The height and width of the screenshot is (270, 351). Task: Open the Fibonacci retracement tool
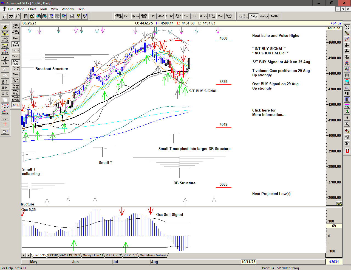pos(347,45)
